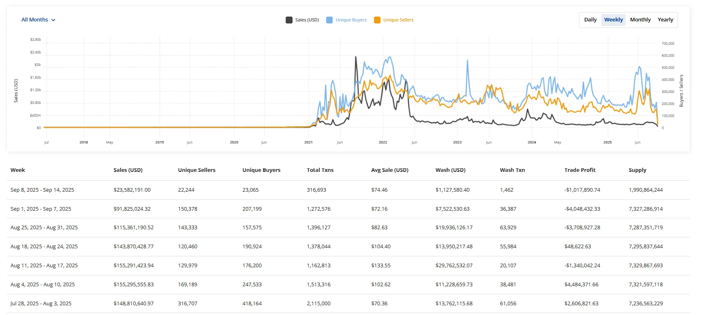The height and width of the screenshot is (315, 714).
Task: Sort by the Week column header
Action: [18, 170]
